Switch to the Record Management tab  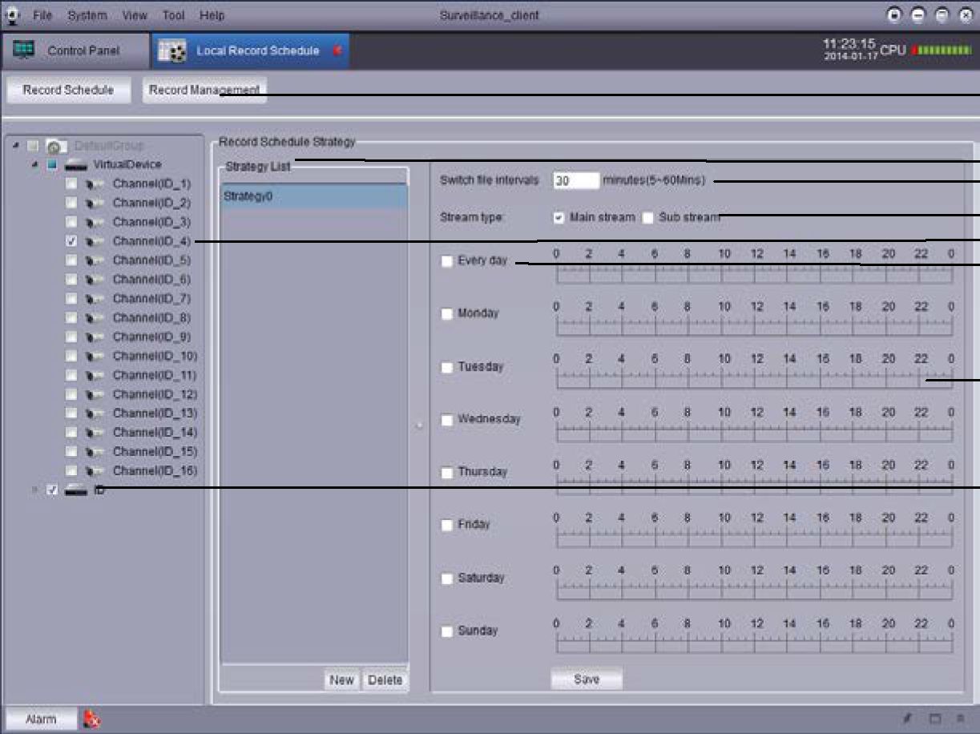pyautogui.click(x=204, y=91)
